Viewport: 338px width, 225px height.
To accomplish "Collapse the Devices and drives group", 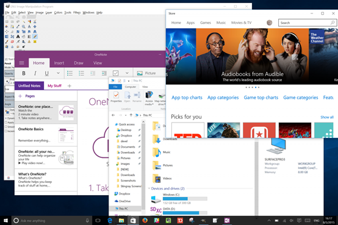I will [x=149, y=188].
